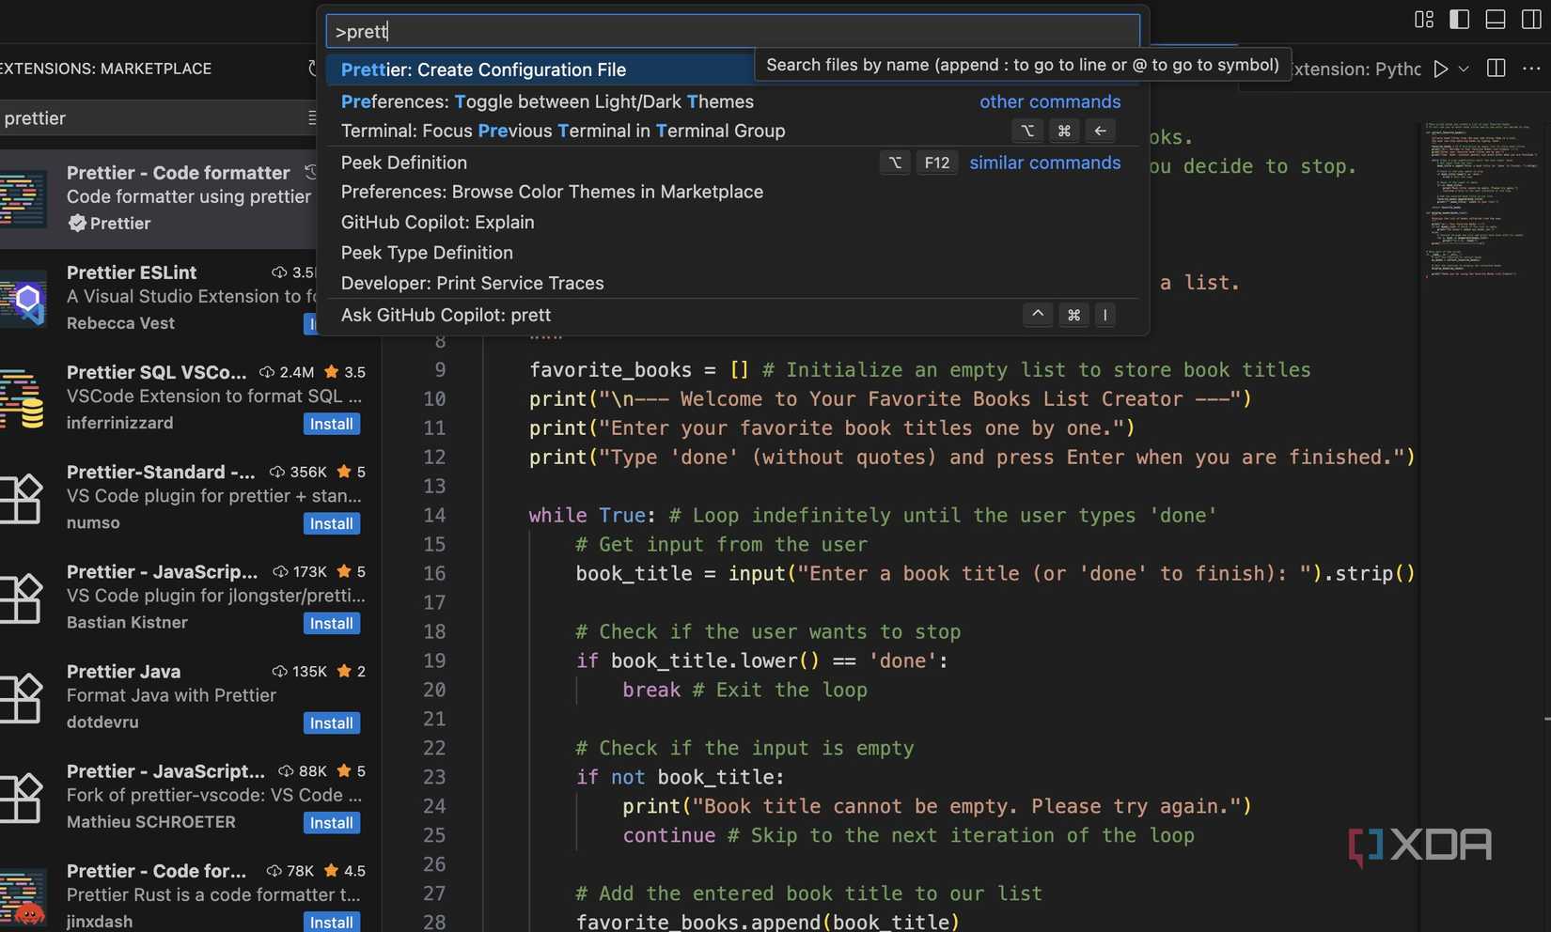Choose GitHub Copilot: Explain command
Screen dimensions: 1551x932
pyautogui.click(x=437, y=223)
